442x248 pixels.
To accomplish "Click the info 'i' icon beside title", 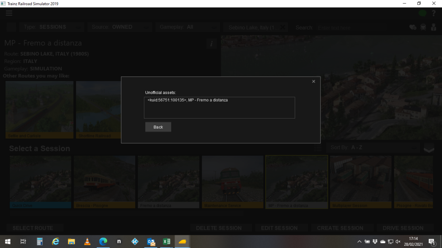I will tap(211, 44).
